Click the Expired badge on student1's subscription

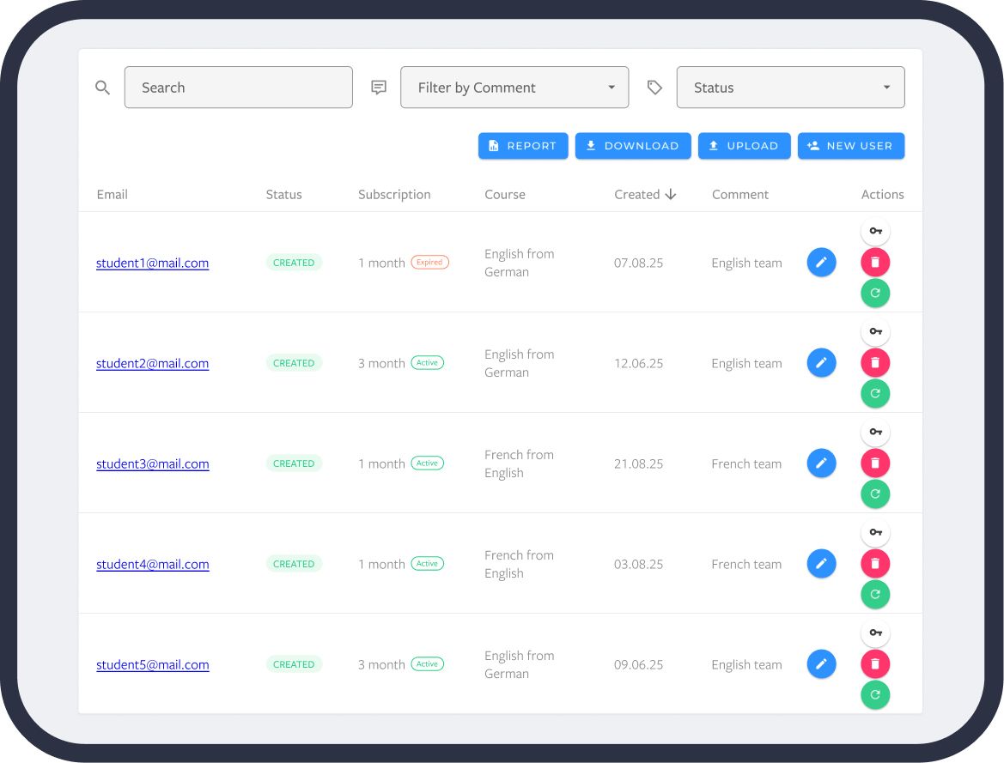[x=429, y=262]
